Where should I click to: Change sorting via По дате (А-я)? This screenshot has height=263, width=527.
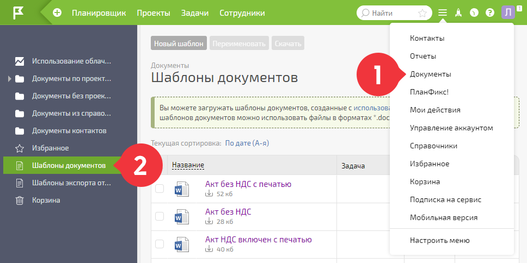tap(247, 143)
